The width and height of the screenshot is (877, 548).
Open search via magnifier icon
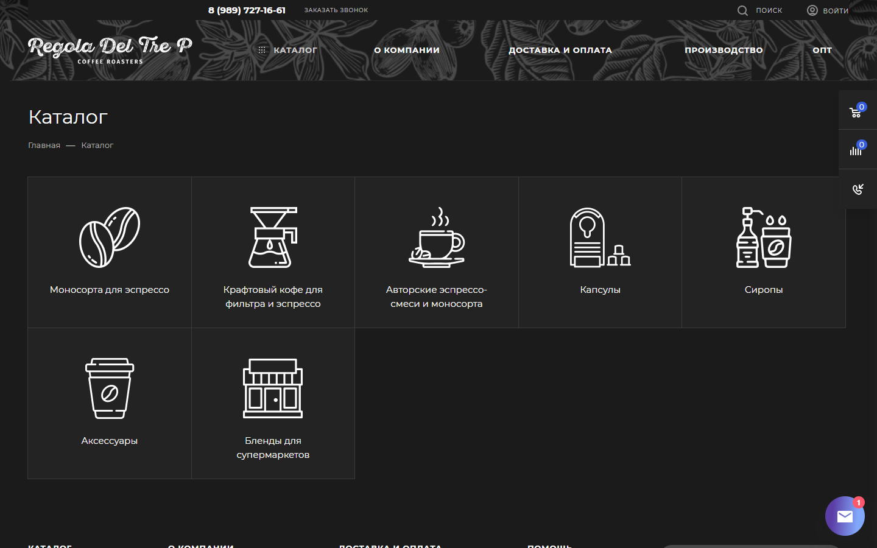click(x=742, y=10)
